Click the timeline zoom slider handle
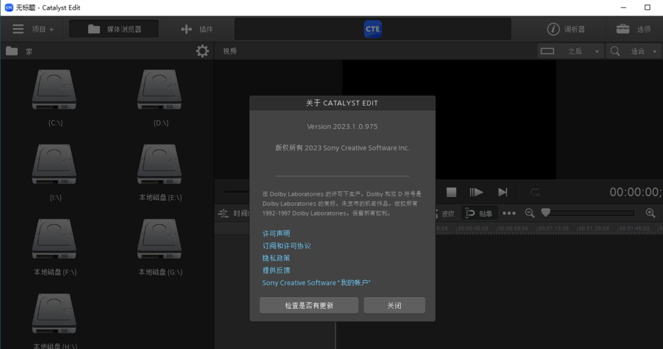This screenshot has height=349, width=663. pos(546,213)
